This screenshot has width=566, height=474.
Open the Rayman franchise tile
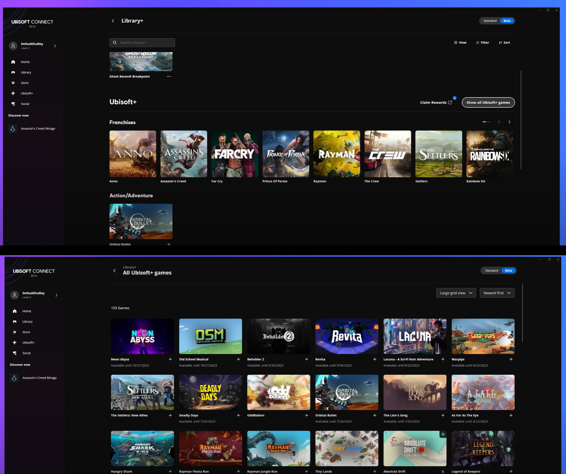pos(337,154)
